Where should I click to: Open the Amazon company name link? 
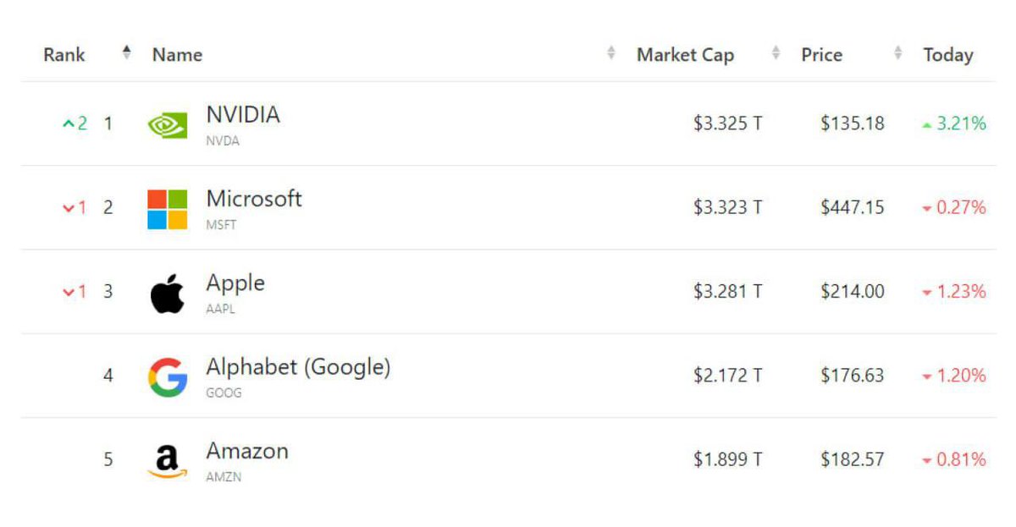tap(247, 451)
